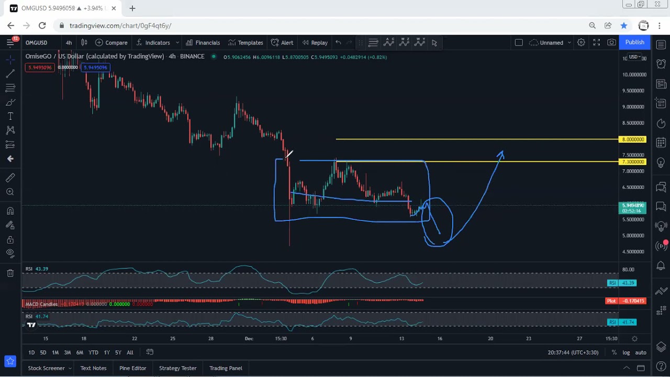Click the select layout rectangle icon
Screen dimensions: 670x377
519,42
